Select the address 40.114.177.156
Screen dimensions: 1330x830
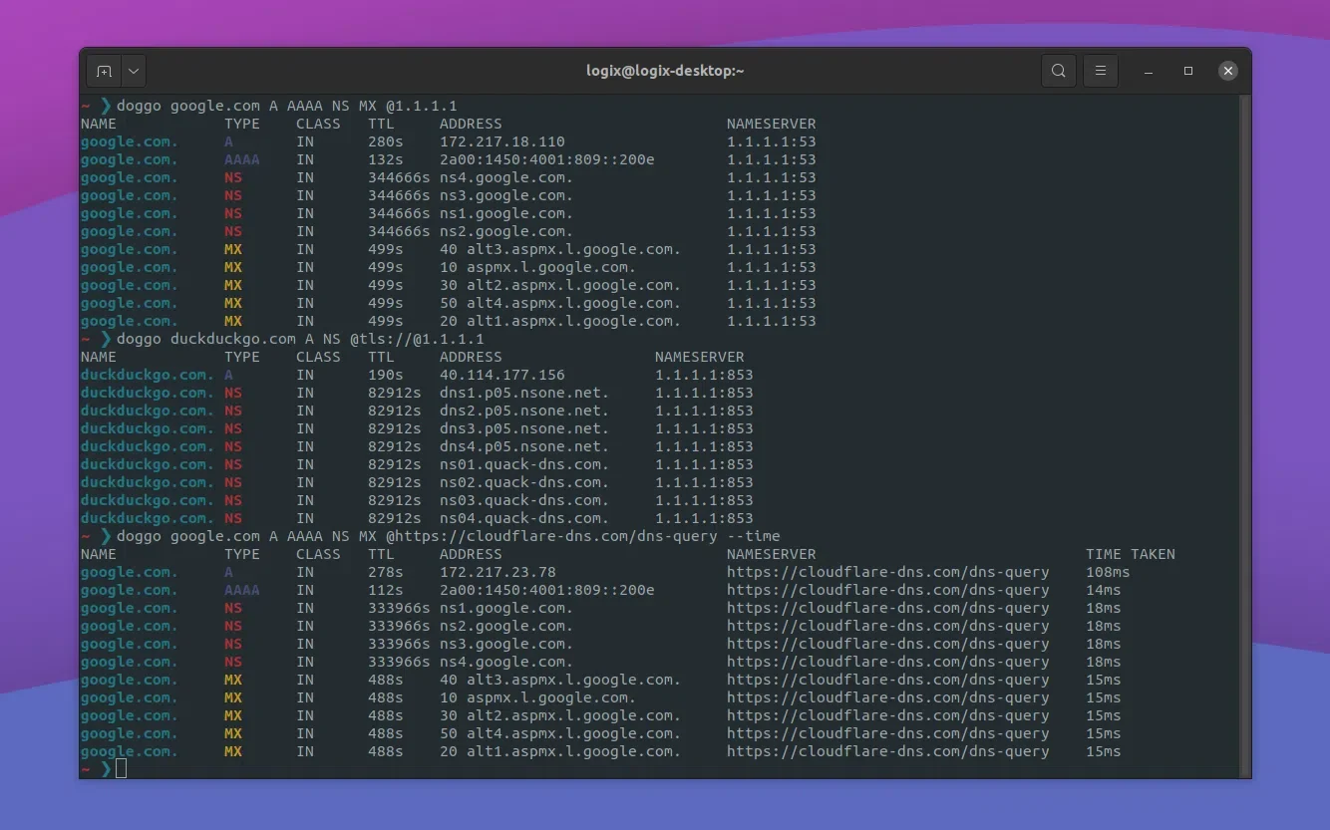coord(502,375)
